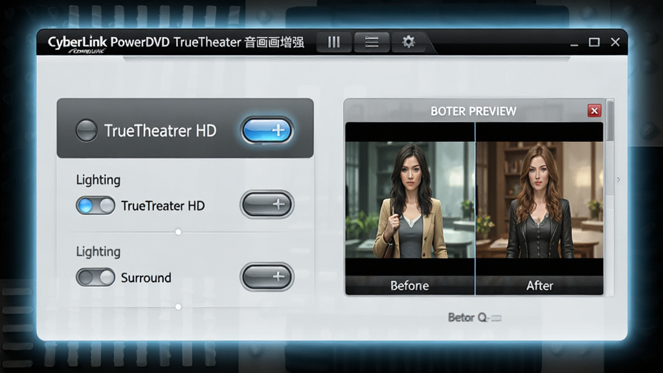Toggle the TrueTreater HD switch
Viewport: 663px width, 373px height.
click(x=96, y=205)
